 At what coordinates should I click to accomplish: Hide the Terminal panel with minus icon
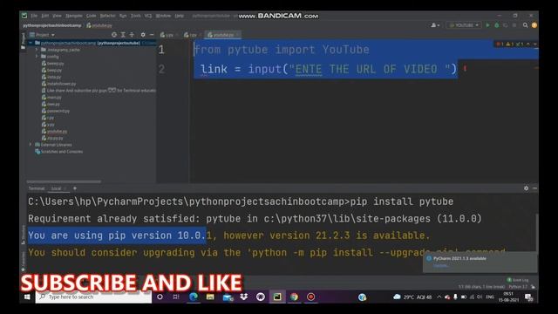point(534,188)
